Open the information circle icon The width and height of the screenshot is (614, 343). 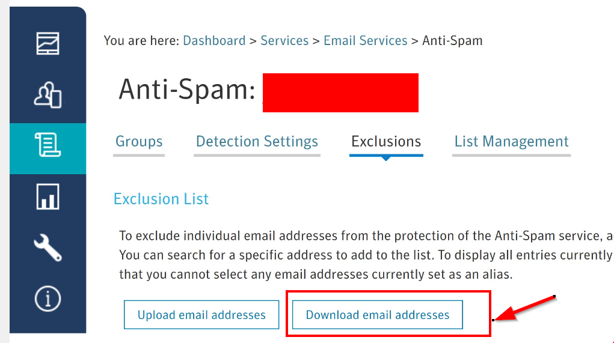coord(48,299)
